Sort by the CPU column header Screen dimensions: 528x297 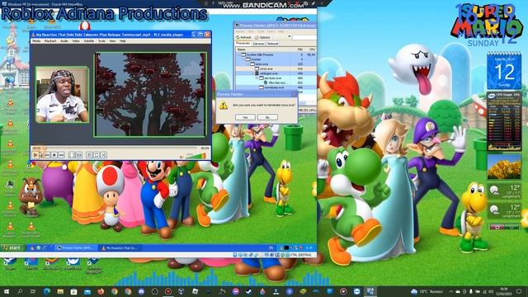(311, 49)
